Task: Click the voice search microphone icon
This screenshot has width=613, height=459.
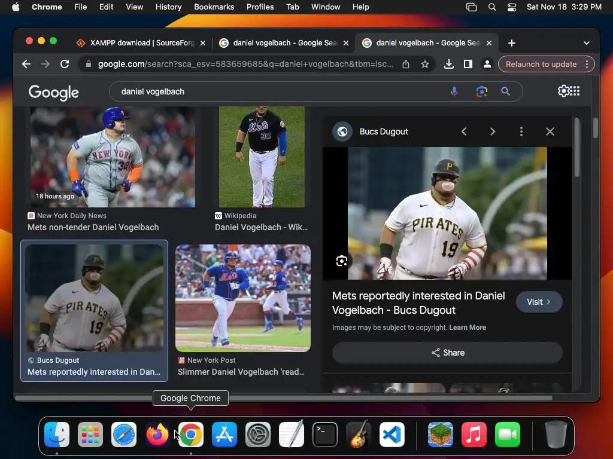Action: 454,91
